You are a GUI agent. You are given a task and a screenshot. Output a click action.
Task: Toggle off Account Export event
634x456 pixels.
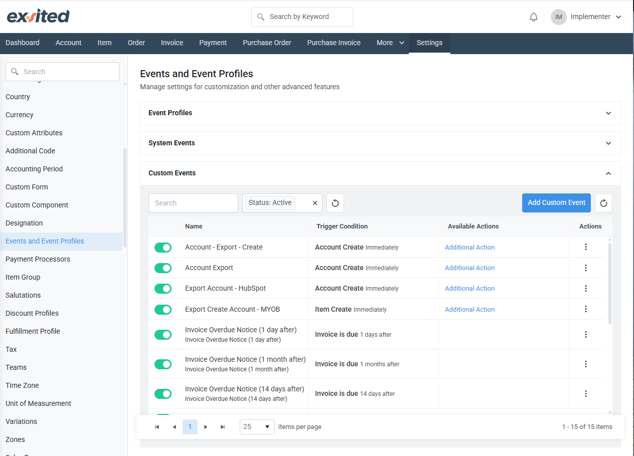[163, 268]
